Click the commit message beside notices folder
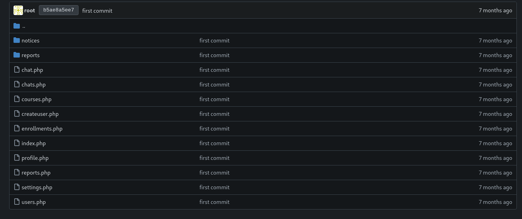Screen dimensions: 522x219 tap(214, 40)
